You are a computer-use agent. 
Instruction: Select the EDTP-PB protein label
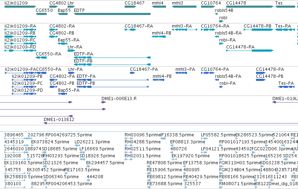coord(86,83)
